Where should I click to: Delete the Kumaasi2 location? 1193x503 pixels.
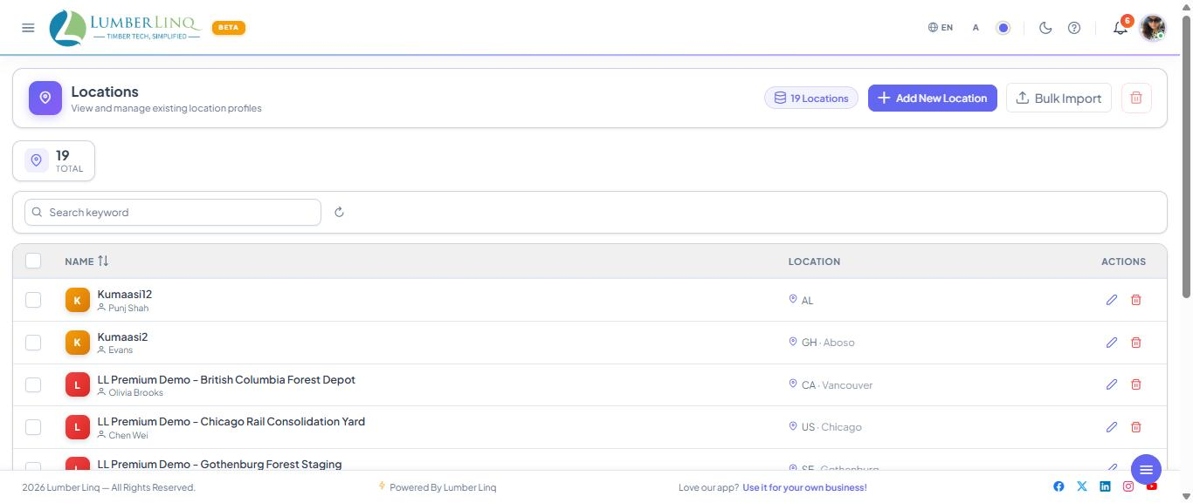pyautogui.click(x=1136, y=343)
